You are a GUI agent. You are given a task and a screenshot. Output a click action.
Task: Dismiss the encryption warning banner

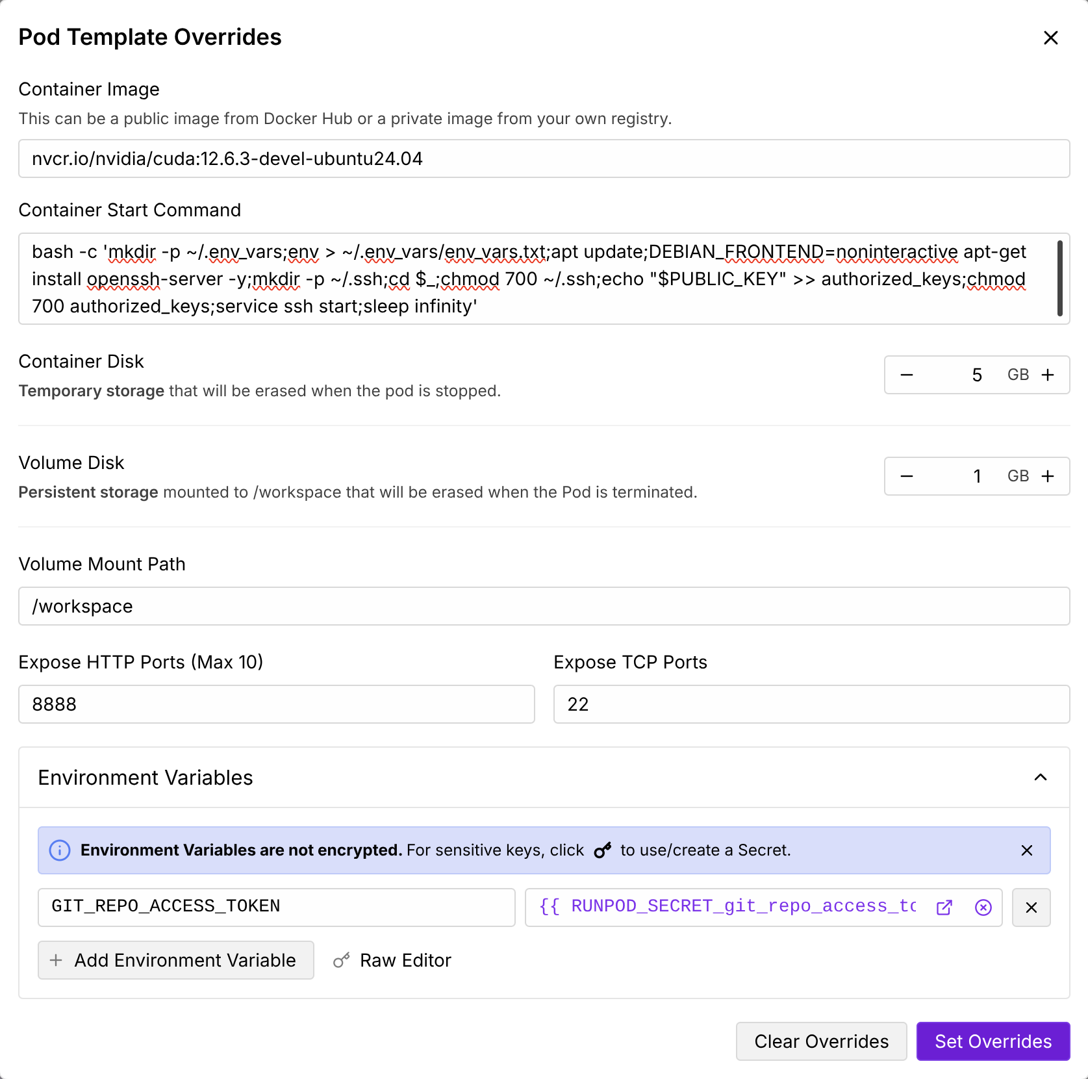[x=1027, y=850]
